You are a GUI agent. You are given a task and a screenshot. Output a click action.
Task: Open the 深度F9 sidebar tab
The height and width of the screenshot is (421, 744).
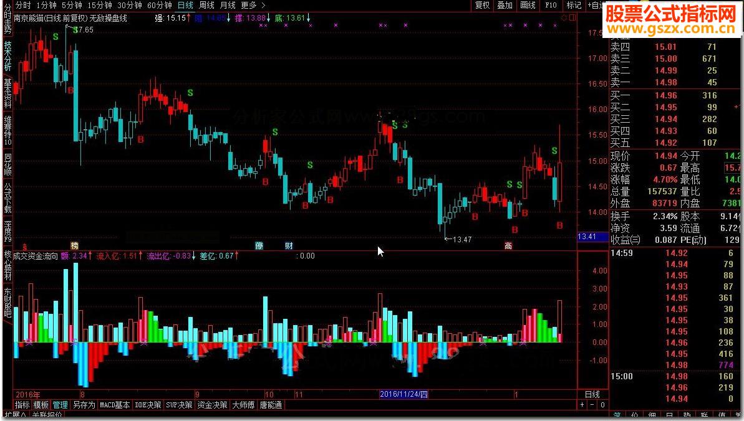click(7, 232)
